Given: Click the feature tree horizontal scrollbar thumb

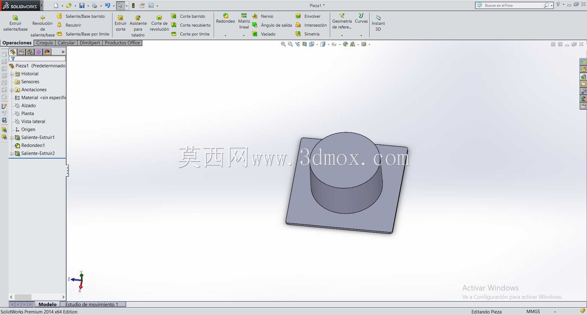Looking at the screenshot, I should coord(23,297).
